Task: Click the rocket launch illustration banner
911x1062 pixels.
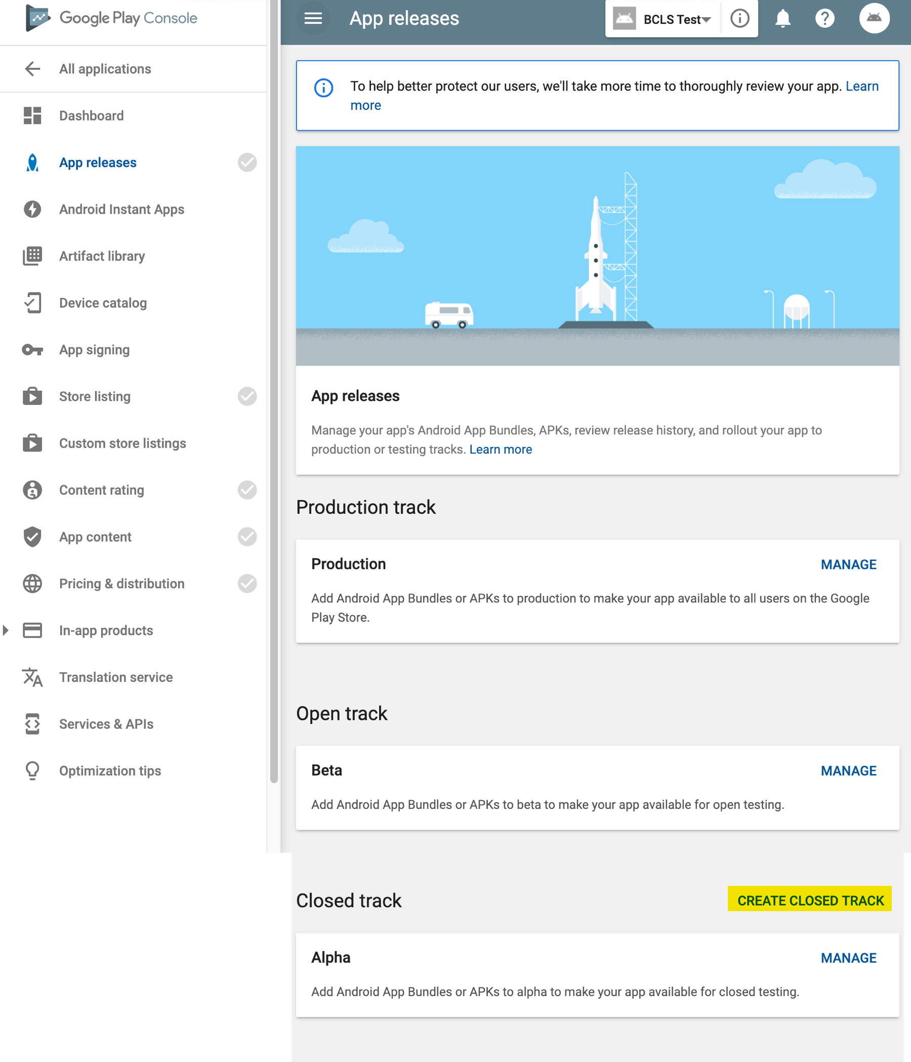Action: click(597, 256)
